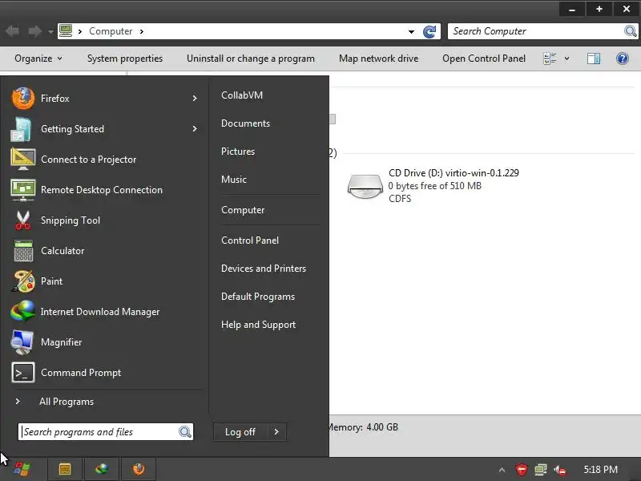Show hidden system tray icons

(x=502, y=470)
